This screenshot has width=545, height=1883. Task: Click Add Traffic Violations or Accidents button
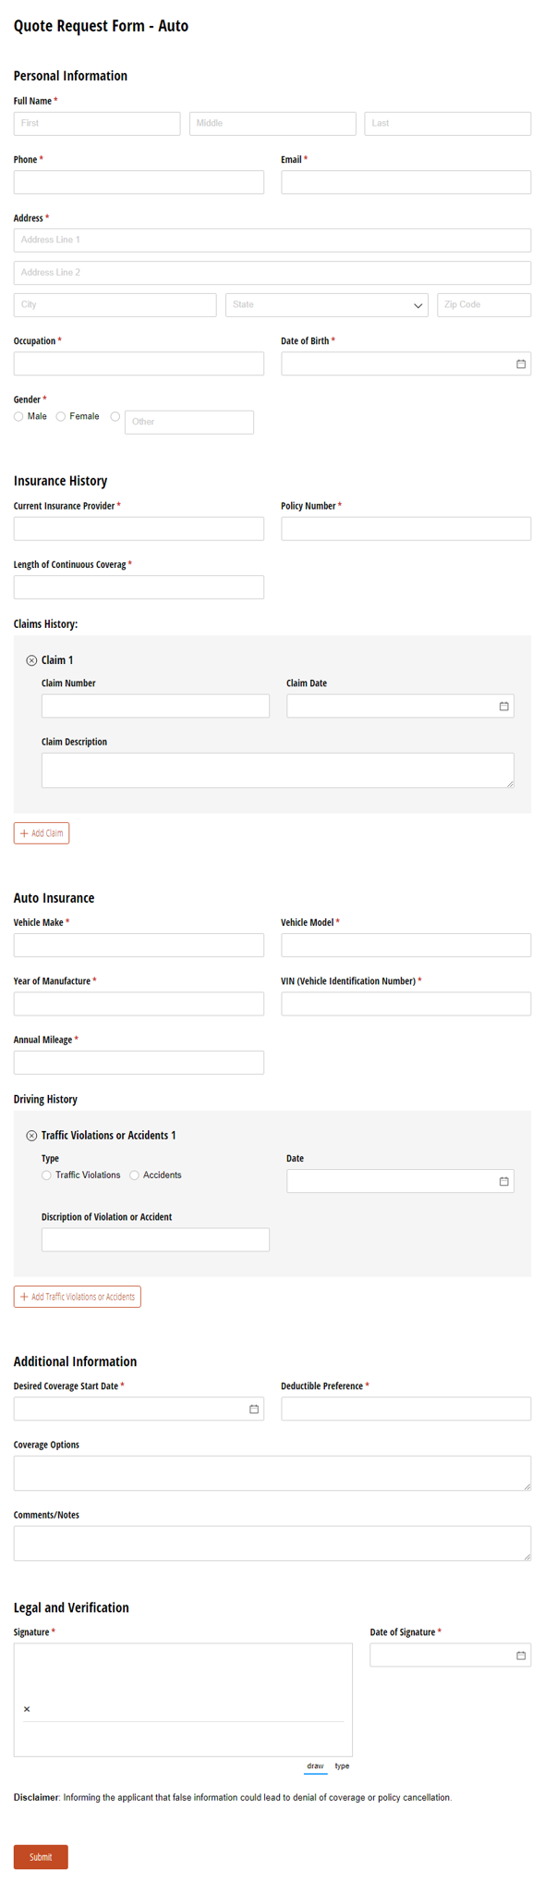78,1297
